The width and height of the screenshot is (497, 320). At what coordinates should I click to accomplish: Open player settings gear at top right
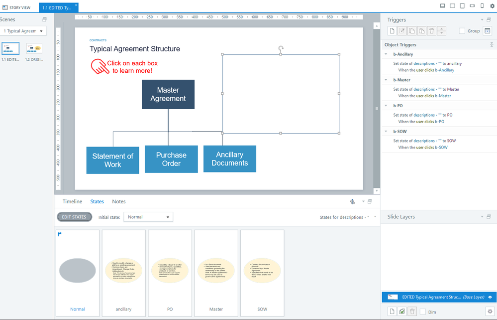click(x=492, y=6)
